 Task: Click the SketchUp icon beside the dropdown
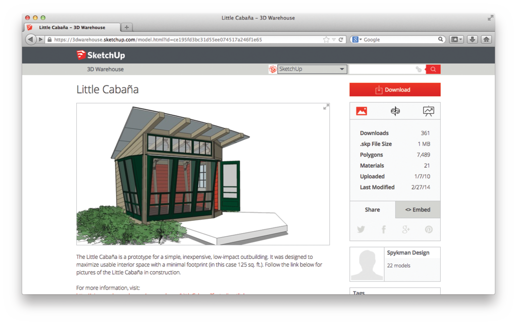pos(273,69)
